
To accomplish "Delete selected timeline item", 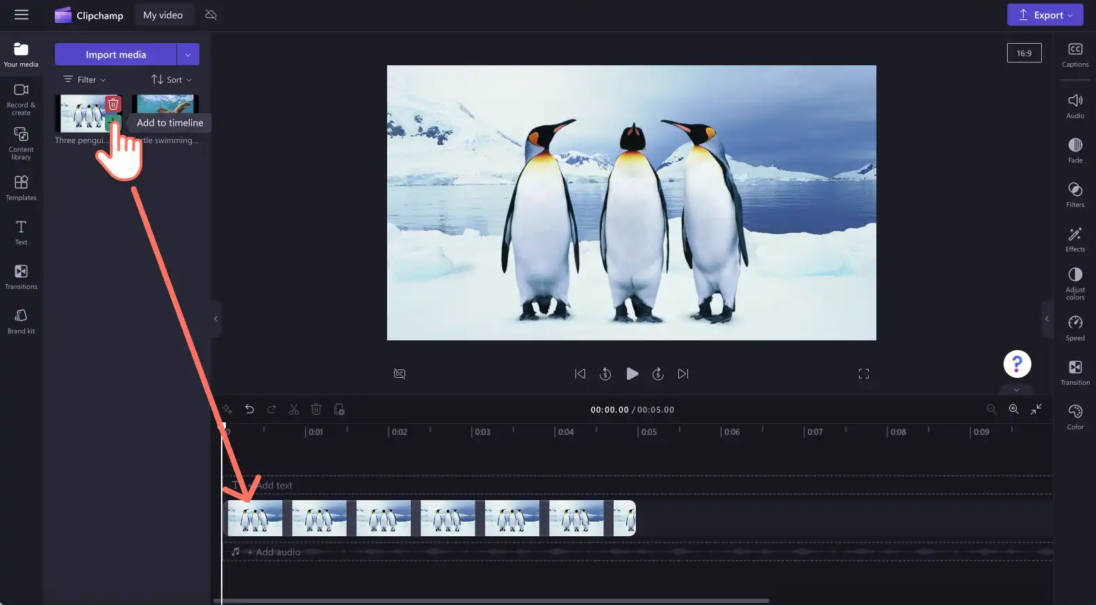I will click(316, 409).
